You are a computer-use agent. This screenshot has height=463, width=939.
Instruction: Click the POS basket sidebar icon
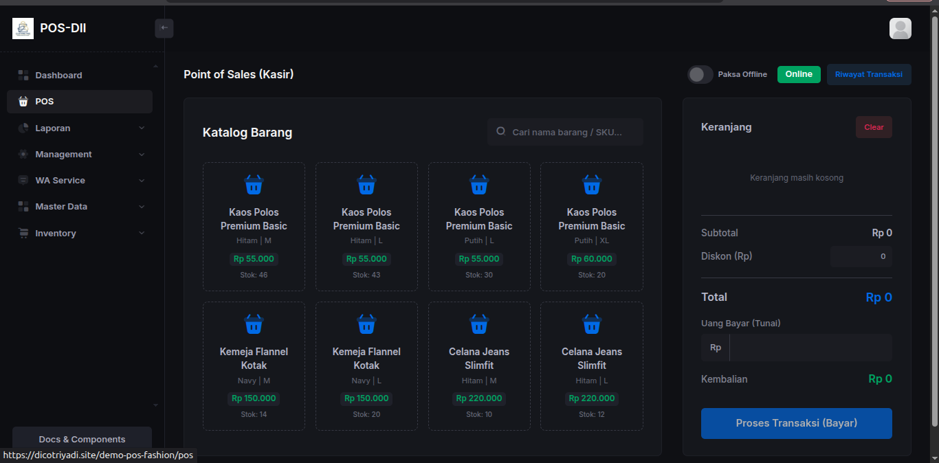(x=23, y=102)
